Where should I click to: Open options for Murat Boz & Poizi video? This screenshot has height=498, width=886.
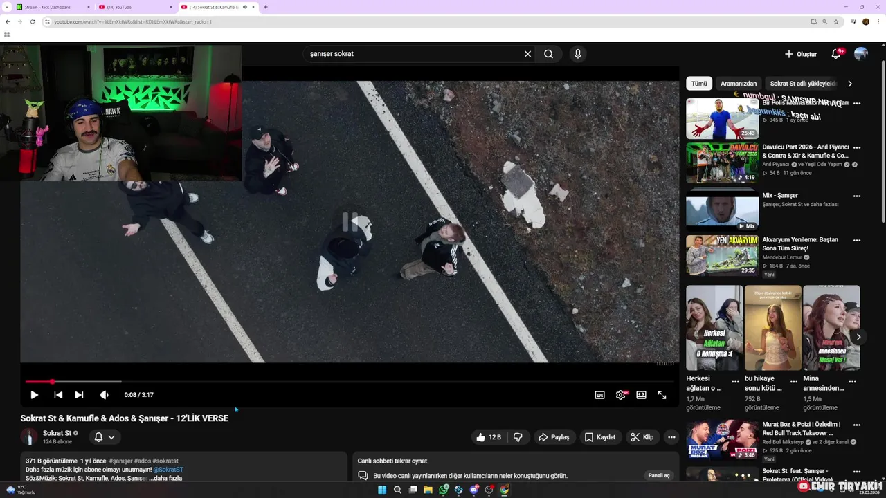tap(857, 425)
